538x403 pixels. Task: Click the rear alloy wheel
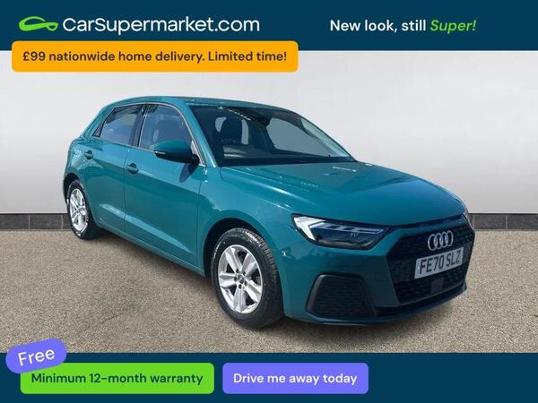81,210
